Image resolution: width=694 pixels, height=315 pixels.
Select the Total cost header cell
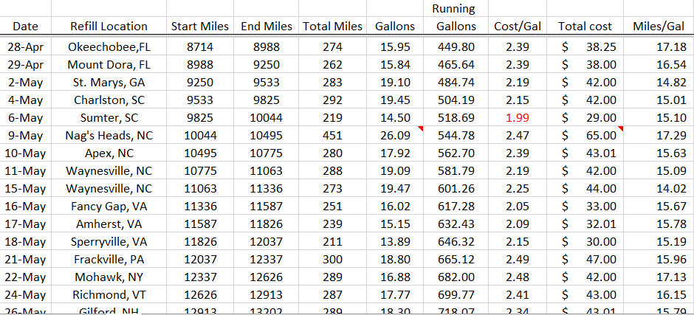pyautogui.click(x=585, y=26)
